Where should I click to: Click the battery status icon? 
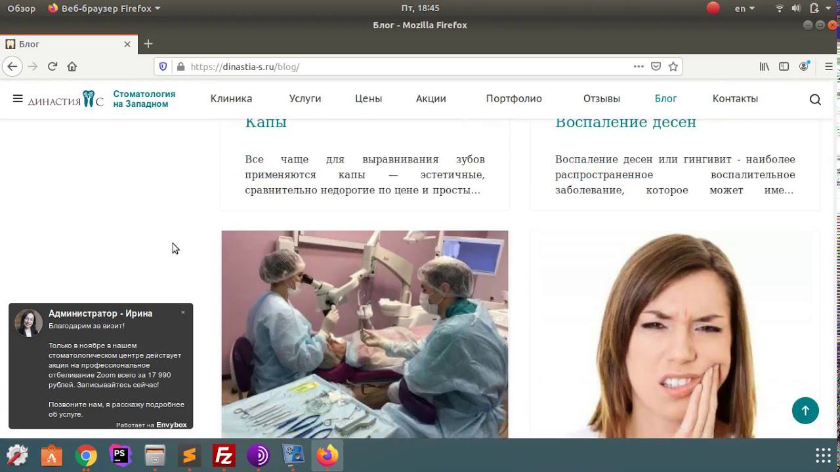pyautogui.click(x=814, y=9)
